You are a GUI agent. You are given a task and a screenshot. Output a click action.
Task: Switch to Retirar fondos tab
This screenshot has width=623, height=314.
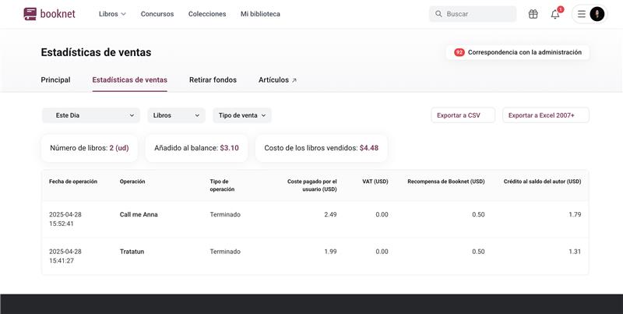(213, 79)
